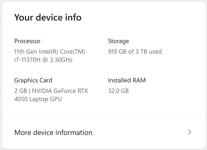Click the Installed RAM heading
Screen dimensions: 207x150
127,80
